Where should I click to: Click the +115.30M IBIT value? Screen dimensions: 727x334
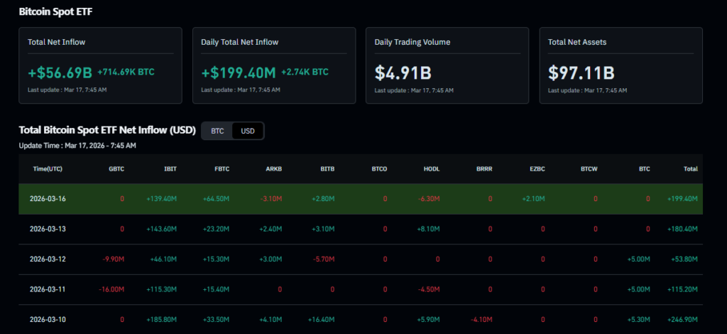pyautogui.click(x=161, y=289)
